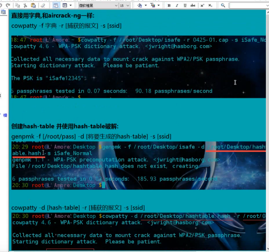Toggle bold formatting
This screenshot has height=252, width=269.
point(169,6)
